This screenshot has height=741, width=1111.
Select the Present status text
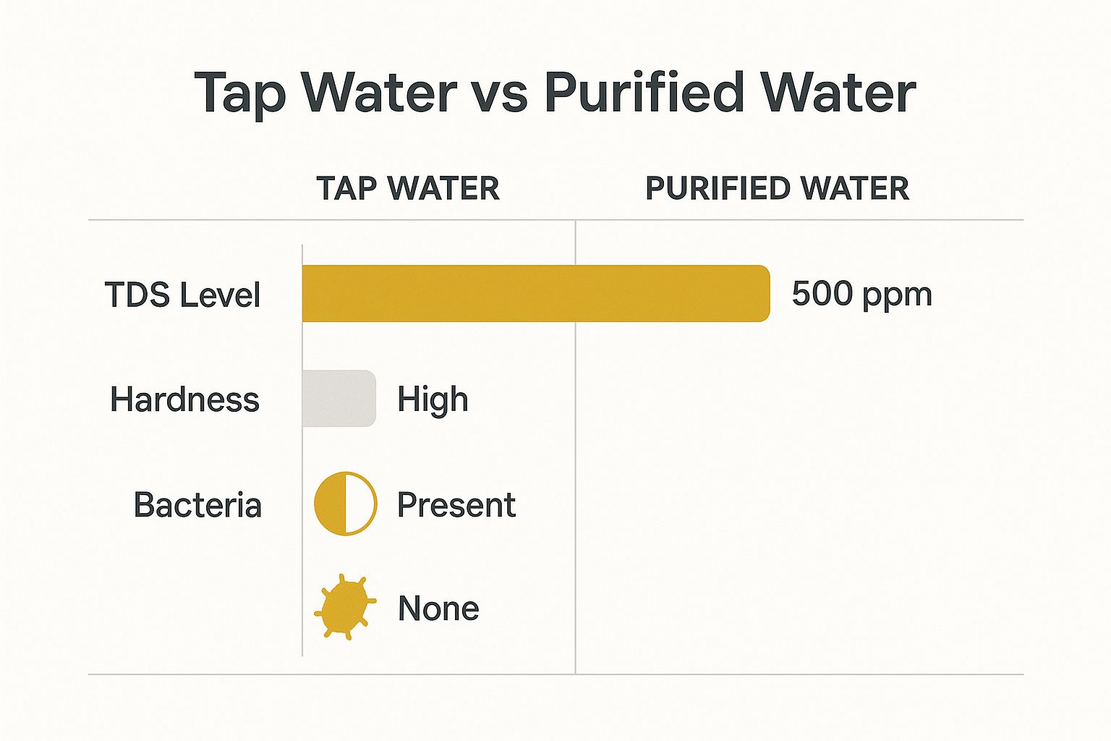tap(456, 505)
